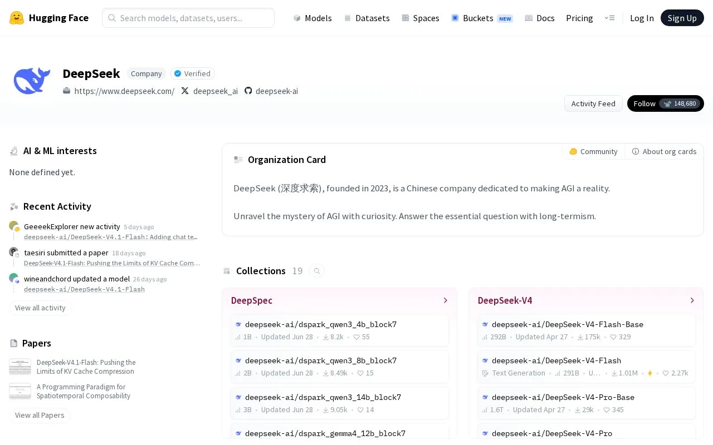This screenshot has width=713, height=445.
Task: Click the Verified badge next to DeepSeek
Action: pos(192,73)
